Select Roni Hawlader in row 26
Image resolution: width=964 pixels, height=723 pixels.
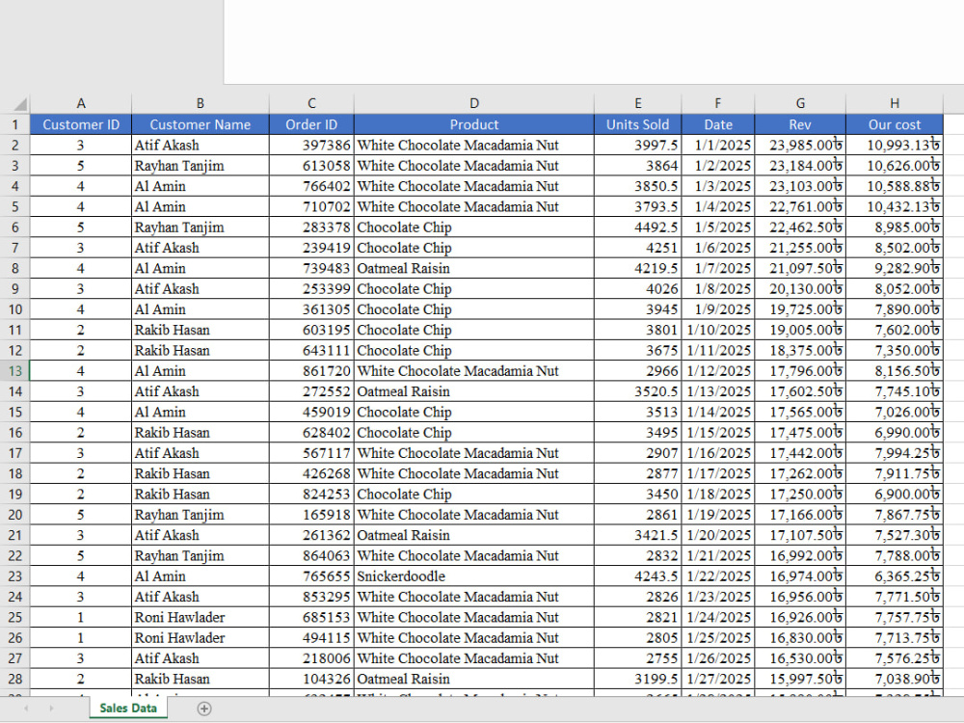click(x=201, y=638)
